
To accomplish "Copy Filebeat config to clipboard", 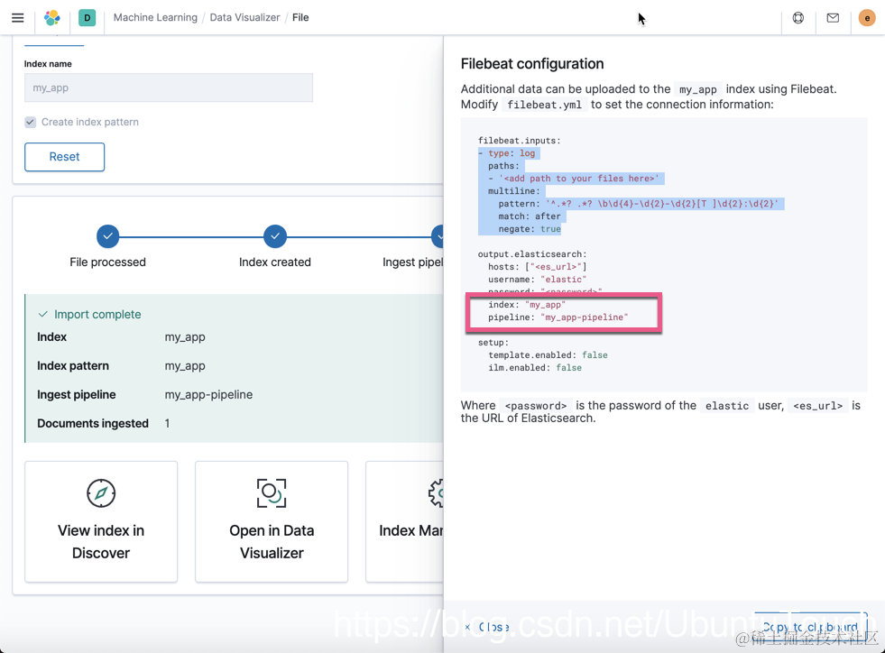I will [x=810, y=627].
